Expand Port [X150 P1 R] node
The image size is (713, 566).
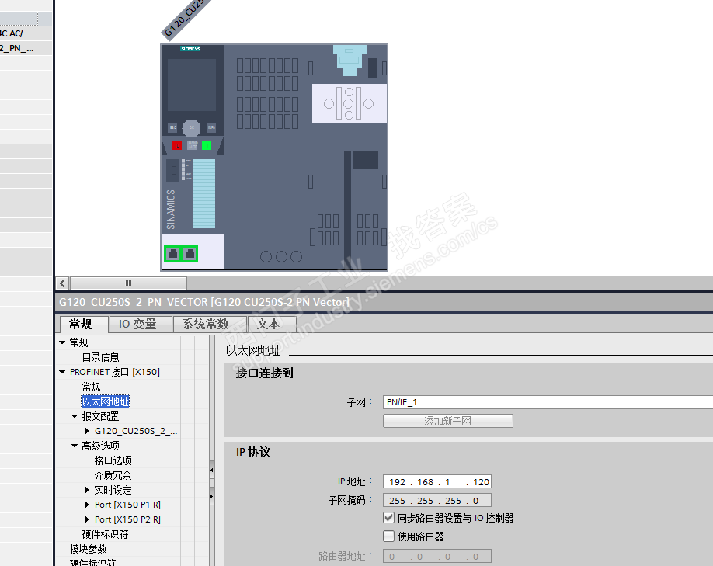87,505
